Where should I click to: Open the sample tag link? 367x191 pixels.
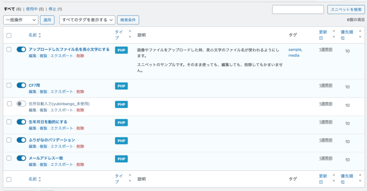point(295,50)
